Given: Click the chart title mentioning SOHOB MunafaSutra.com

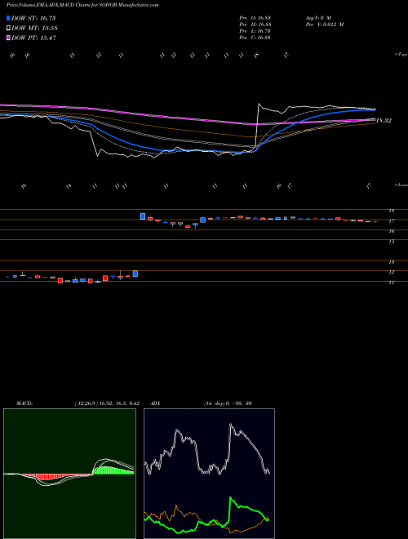Looking at the screenshot, I should coord(82,5).
